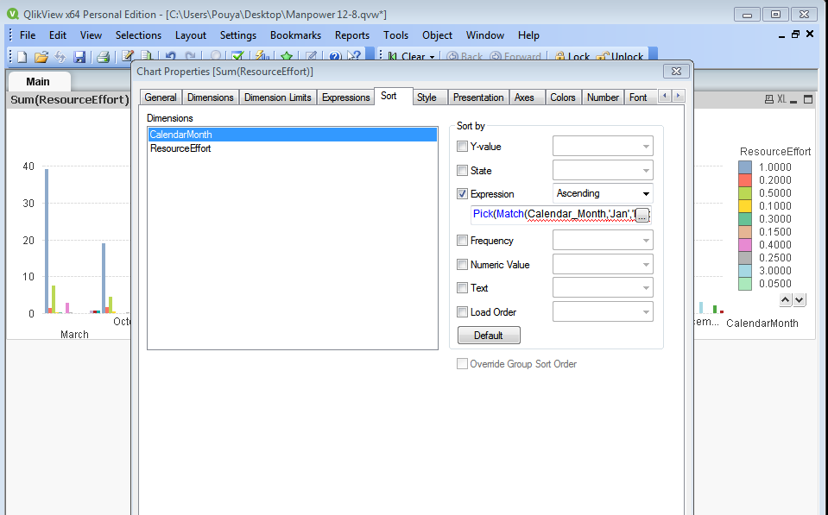This screenshot has width=828, height=515.
Task: Open expression editor with ellipsis button
Action: pyautogui.click(x=642, y=215)
